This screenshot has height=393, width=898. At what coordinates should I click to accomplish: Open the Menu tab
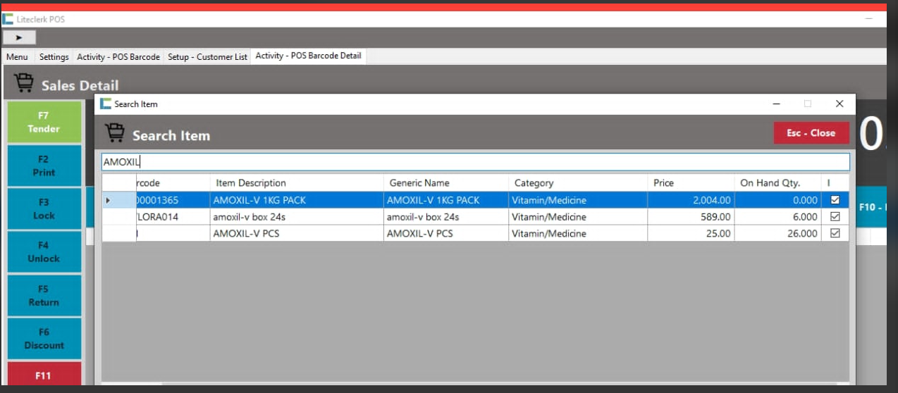coord(18,57)
